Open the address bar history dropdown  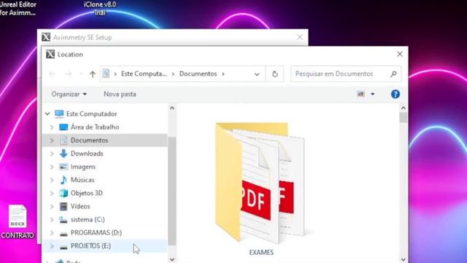[x=257, y=74]
